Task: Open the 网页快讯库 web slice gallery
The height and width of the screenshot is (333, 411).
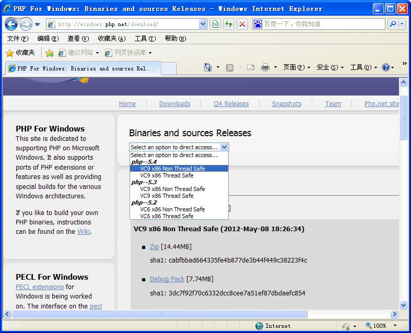Action: tap(128, 53)
